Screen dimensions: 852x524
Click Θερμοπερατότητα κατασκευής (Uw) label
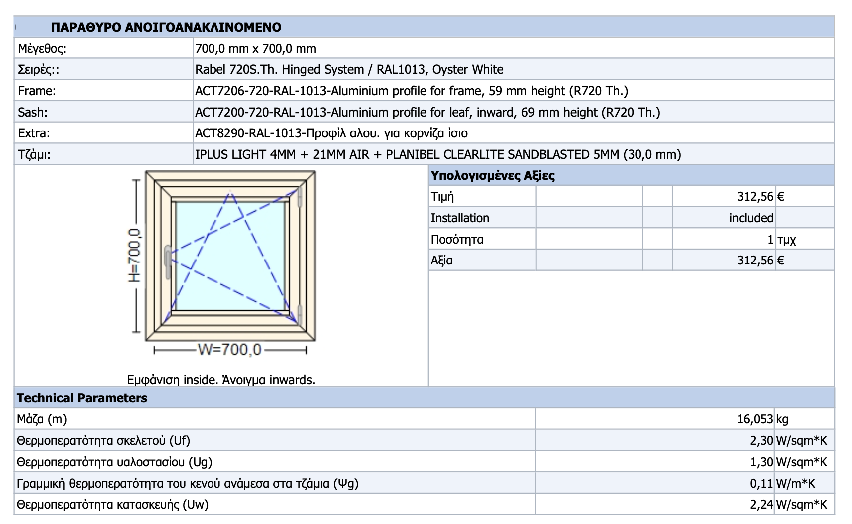pyautogui.click(x=113, y=504)
